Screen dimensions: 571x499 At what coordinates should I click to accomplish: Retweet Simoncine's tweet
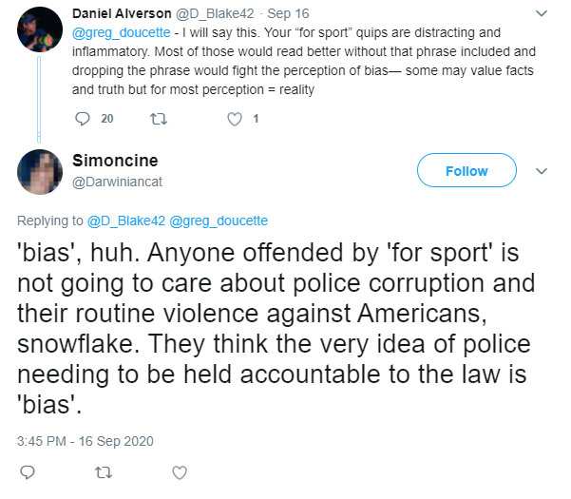pos(104,472)
